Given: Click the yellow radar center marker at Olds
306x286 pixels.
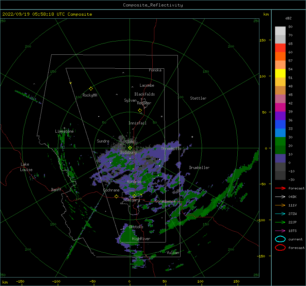Looking at the screenshot, I should tap(130, 148).
